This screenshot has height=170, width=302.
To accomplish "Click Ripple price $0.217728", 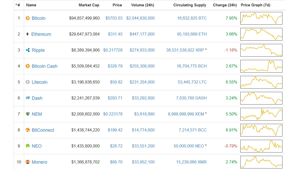I will tap(113, 50).
